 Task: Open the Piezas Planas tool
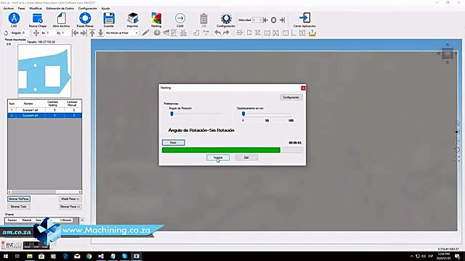coord(85,18)
